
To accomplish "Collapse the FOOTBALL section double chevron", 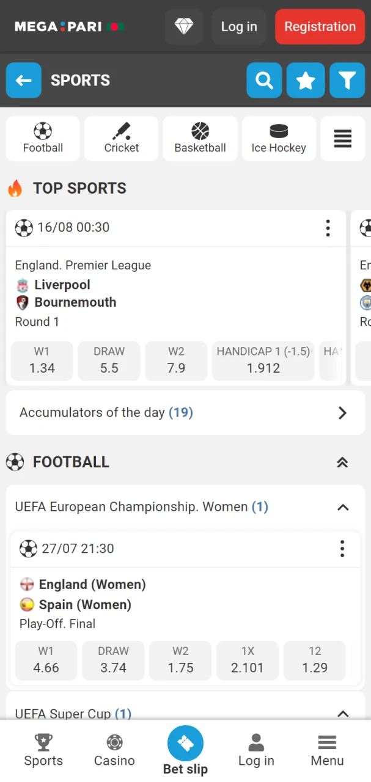I will point(342,462).
